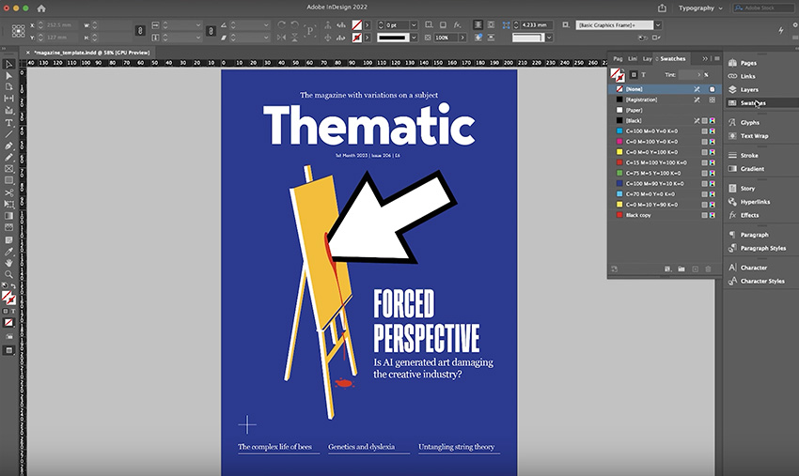Toggle constrain proportions for width and height
This screenshot has height=476, width=799.
click(140, 31)
